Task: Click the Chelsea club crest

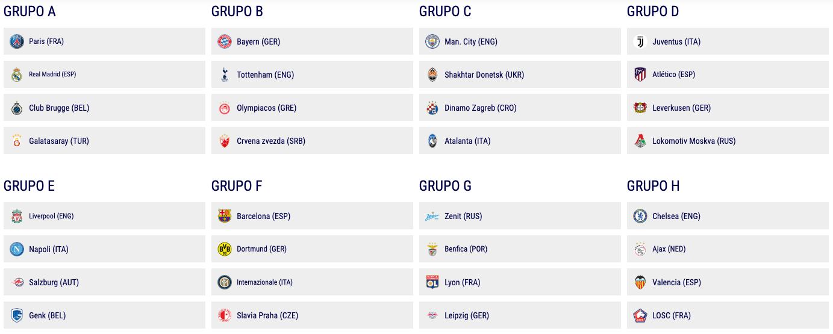Action: (x=640, y=216)
